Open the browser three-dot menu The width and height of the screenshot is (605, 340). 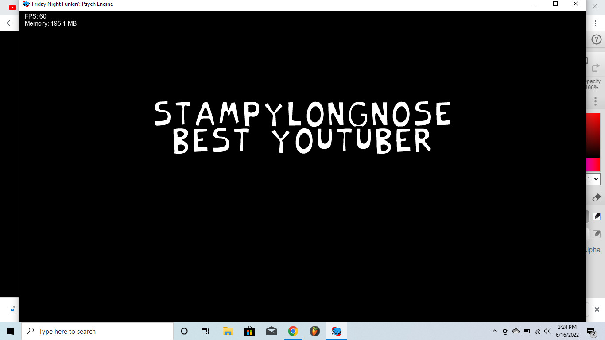pos(596,23)
